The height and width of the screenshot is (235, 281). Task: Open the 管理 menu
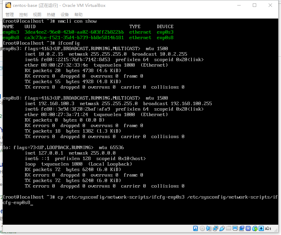tap(10, 15)
